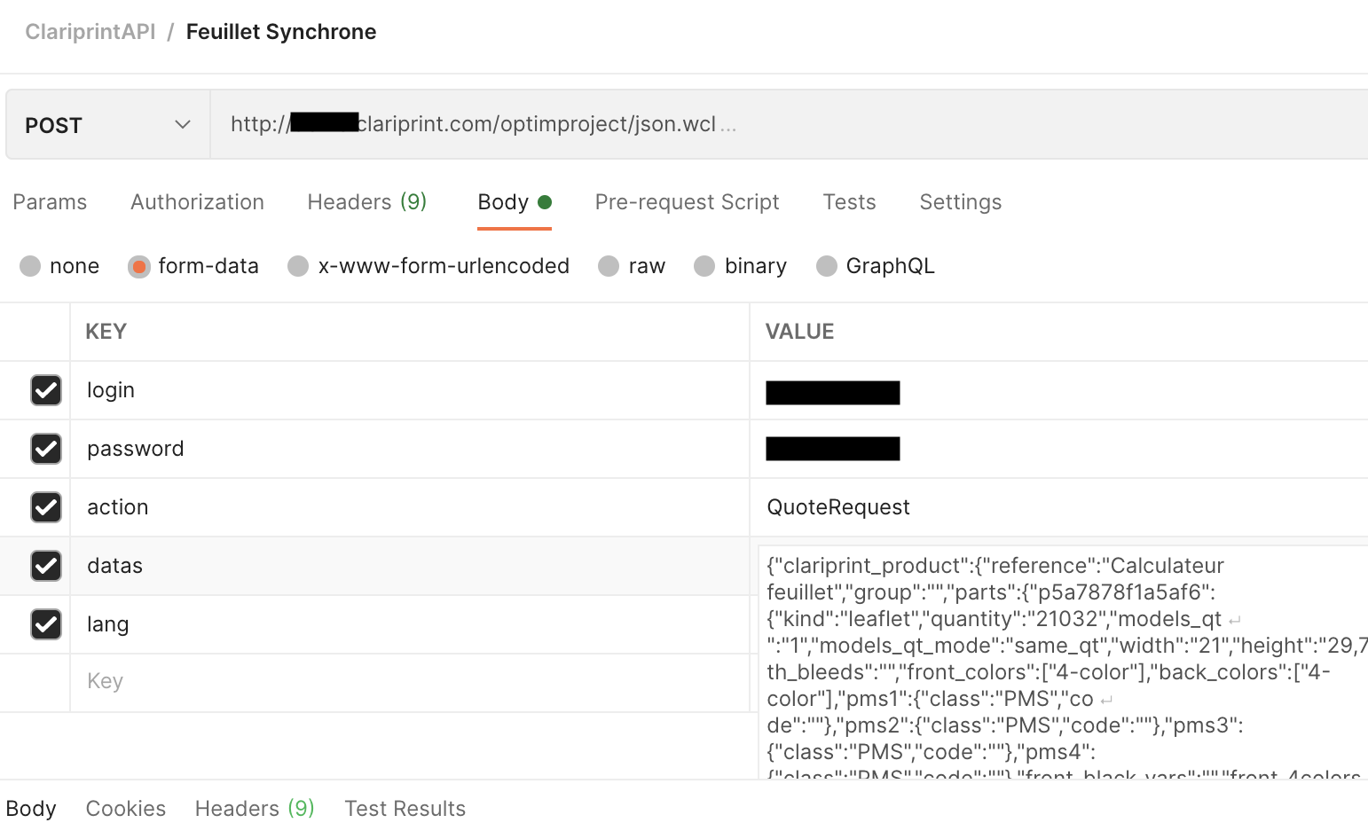This screenshot has height=823, width=1368.
Task: Open the request Headers (9) tab
Action: [366, 202]
